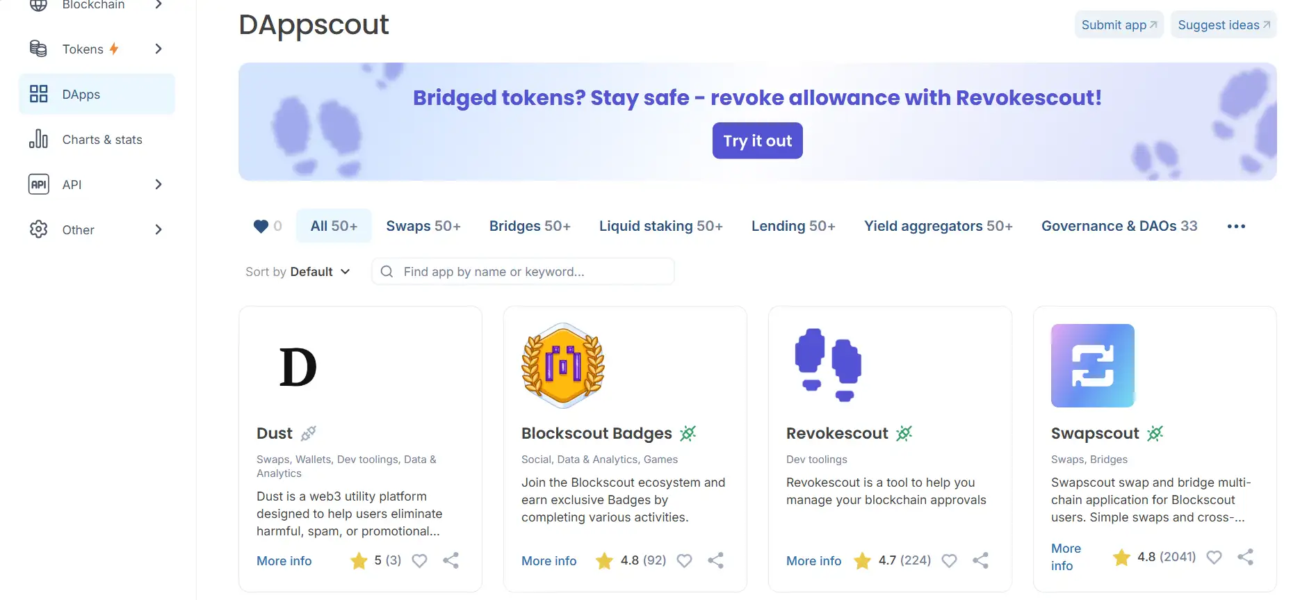Click the Revokescout share icon
The image size is (1316, 600).
(980, 560)
